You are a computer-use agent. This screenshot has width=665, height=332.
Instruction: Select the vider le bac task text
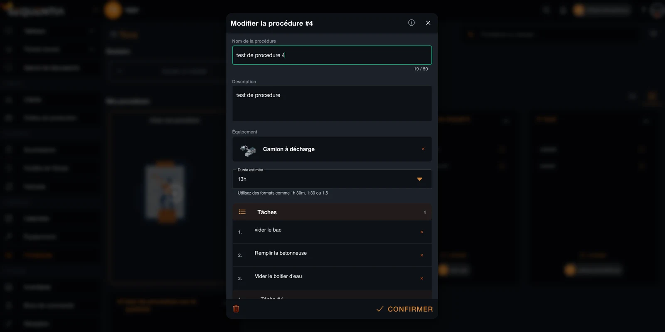268,230
